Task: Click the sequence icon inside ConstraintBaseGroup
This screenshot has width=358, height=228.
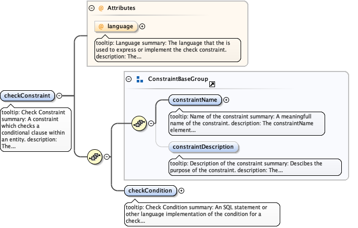Action: click(140, 123)
